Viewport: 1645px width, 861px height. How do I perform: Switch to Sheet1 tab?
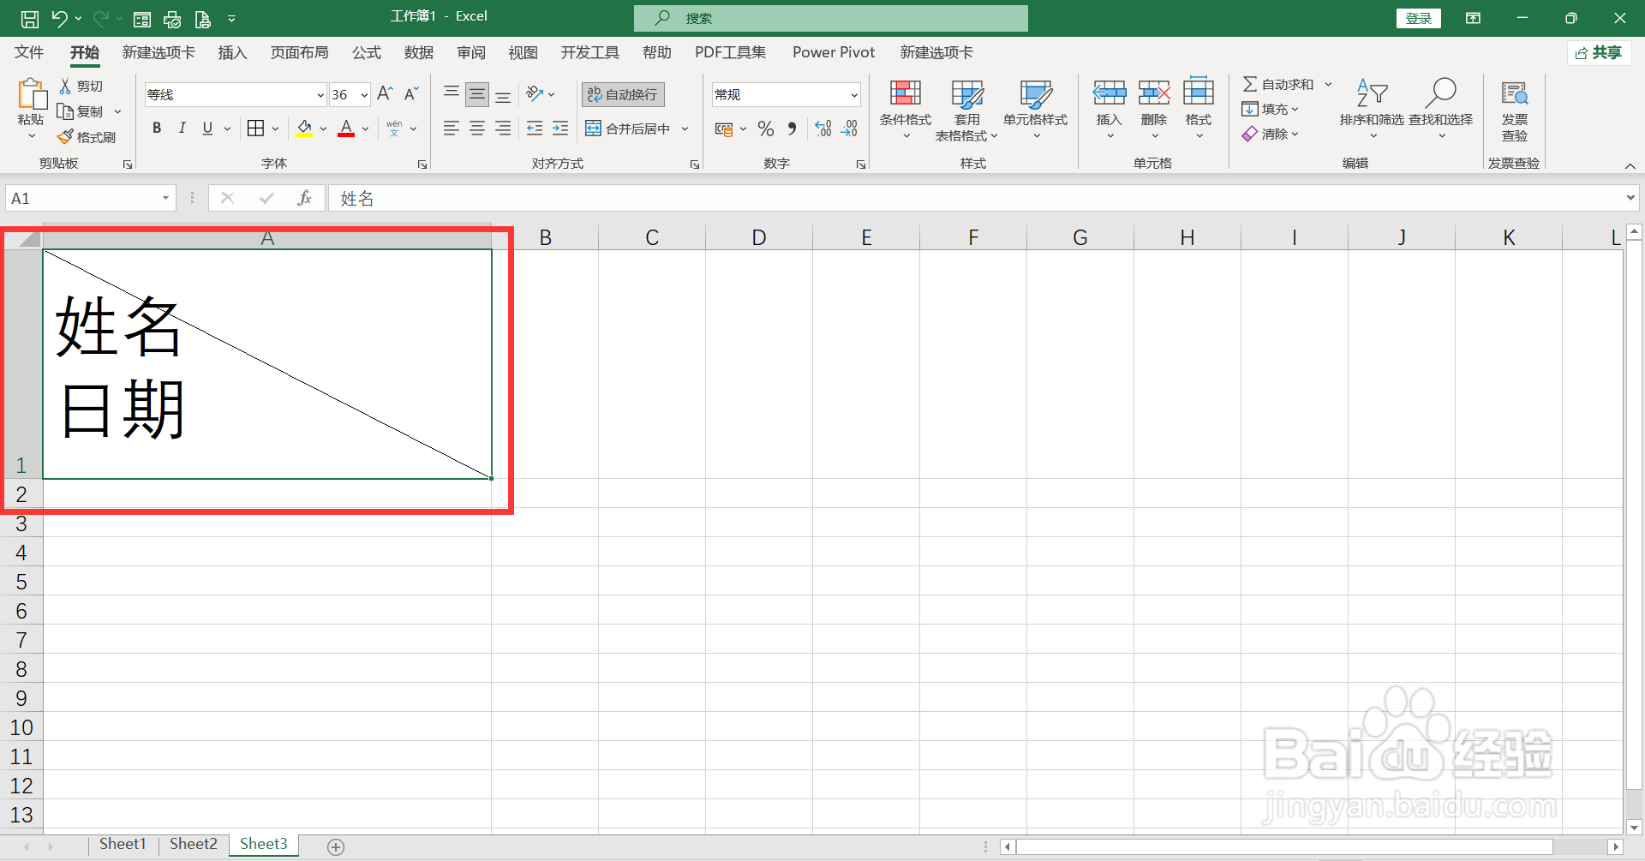[x=123, y=844]
